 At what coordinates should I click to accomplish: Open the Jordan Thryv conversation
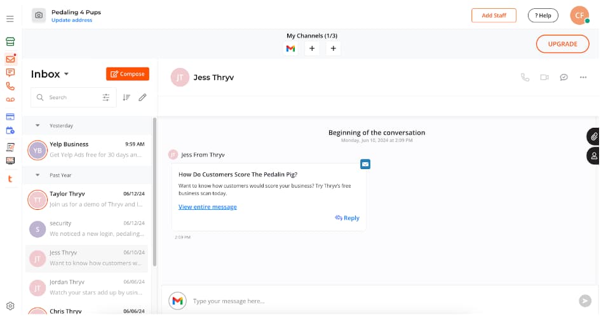click(x=87, y=287)
